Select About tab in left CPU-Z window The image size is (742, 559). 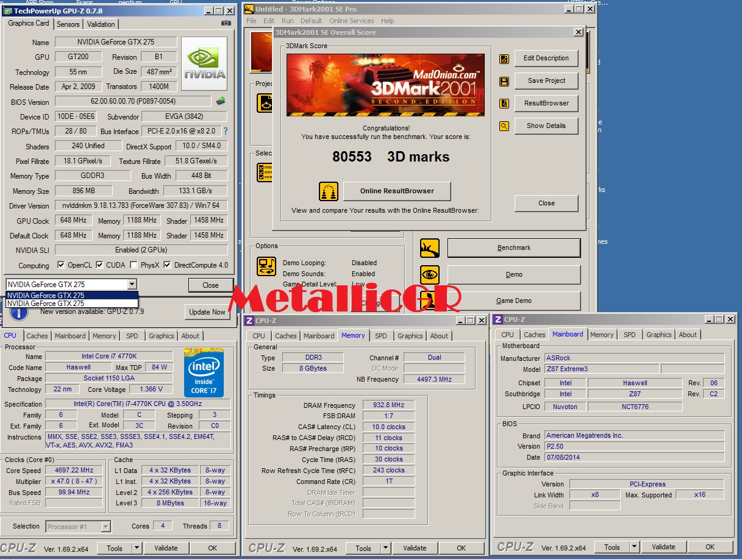[x=190, y=336]
